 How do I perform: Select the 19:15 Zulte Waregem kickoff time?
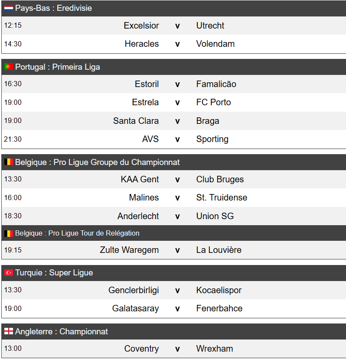(13, 250)
